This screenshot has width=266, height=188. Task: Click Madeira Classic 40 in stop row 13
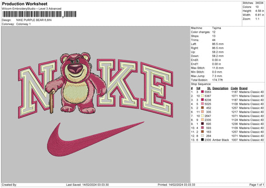point(251,140)
